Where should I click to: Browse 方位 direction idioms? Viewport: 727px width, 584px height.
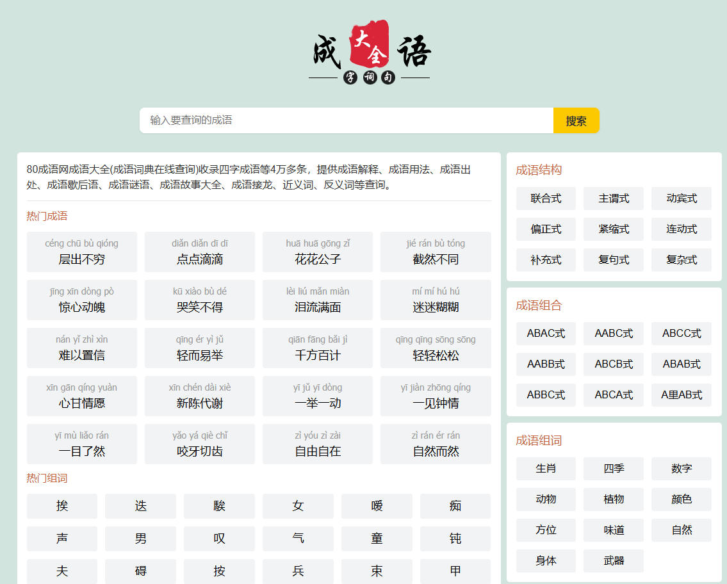[x=546, y=530]
